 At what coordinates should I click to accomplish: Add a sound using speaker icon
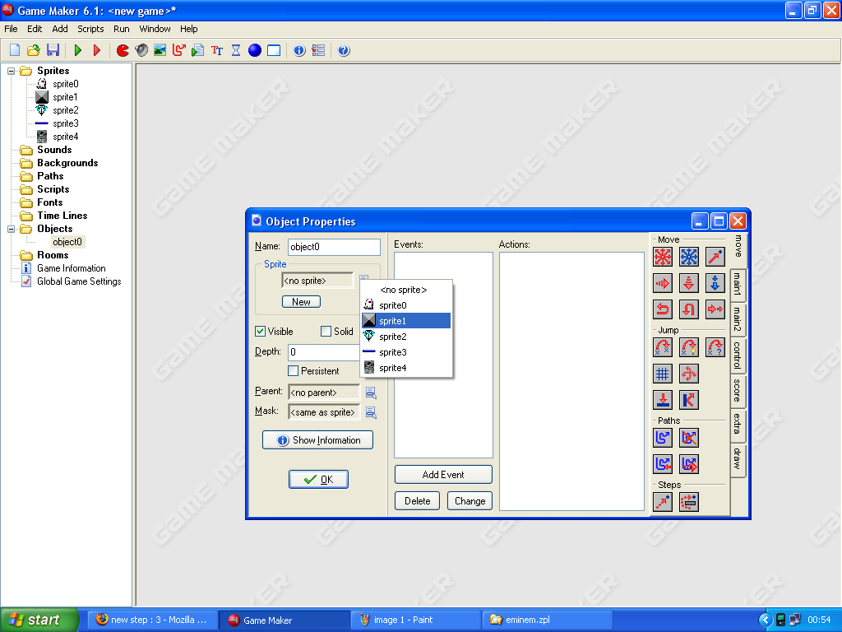pos(141,50)
